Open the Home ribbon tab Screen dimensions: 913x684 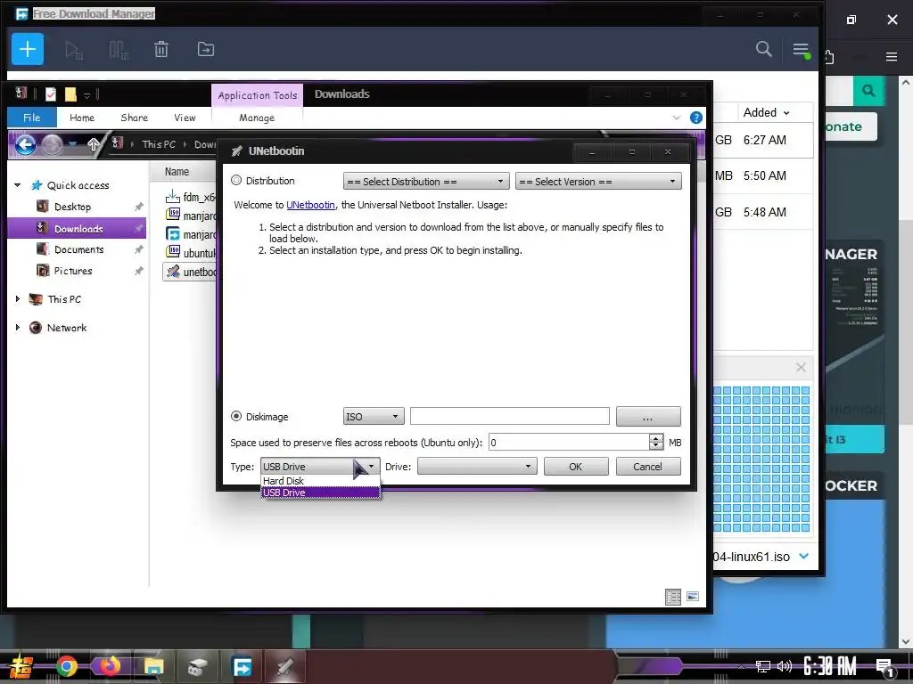[x=82, y=118]
